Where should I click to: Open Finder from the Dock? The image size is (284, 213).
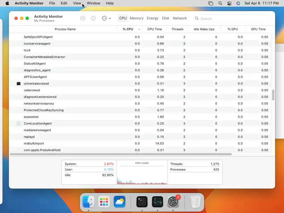click(x=88, y=202)
